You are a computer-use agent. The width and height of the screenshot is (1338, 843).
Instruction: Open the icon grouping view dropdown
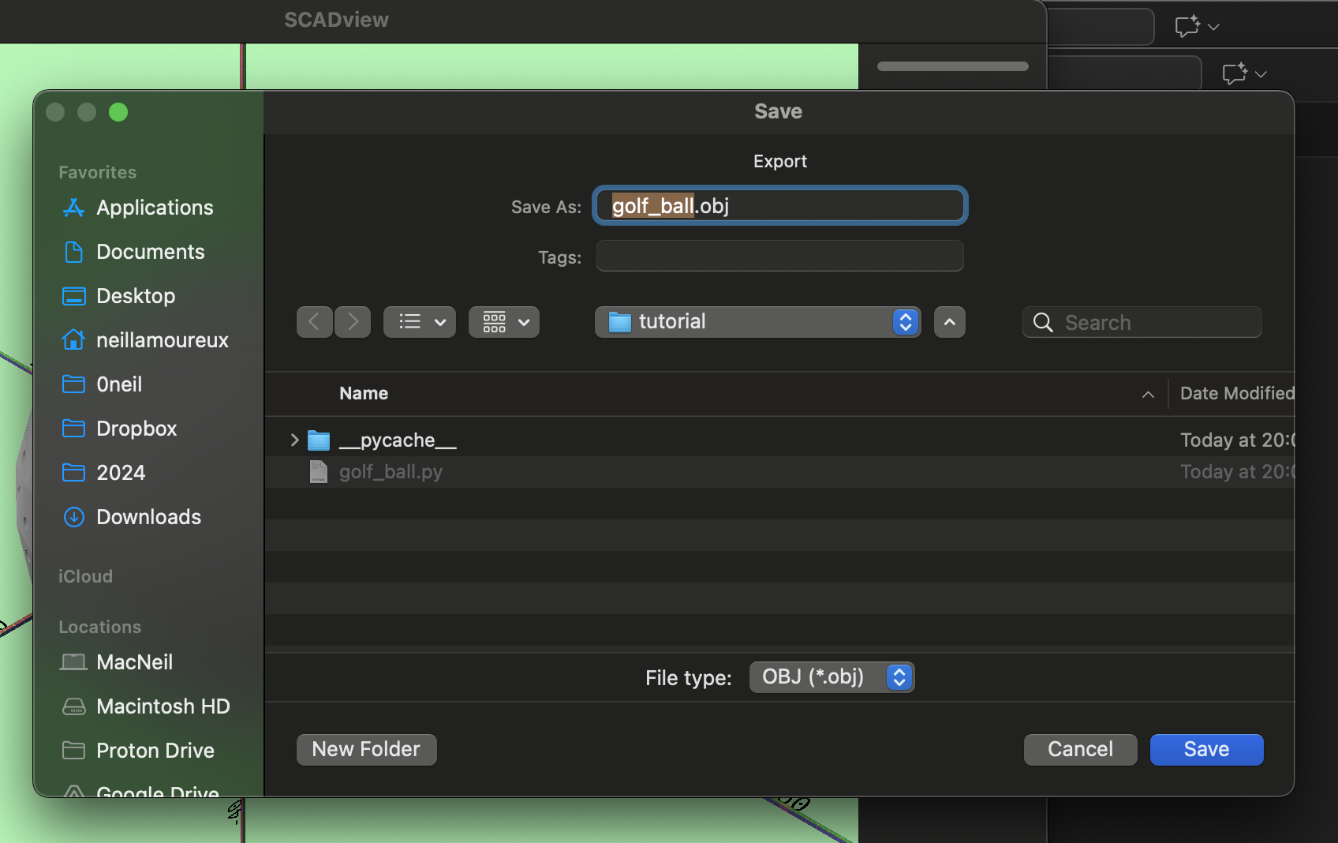(x=503, y=322)
